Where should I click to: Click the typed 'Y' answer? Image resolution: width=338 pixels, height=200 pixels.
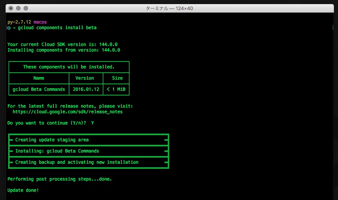(x=92, y=123)
